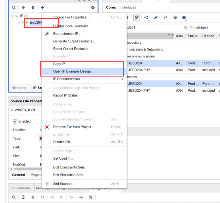Open Edit Simulation Sets
The width and height of the screenshot is (220, 203).
[84, 175]
